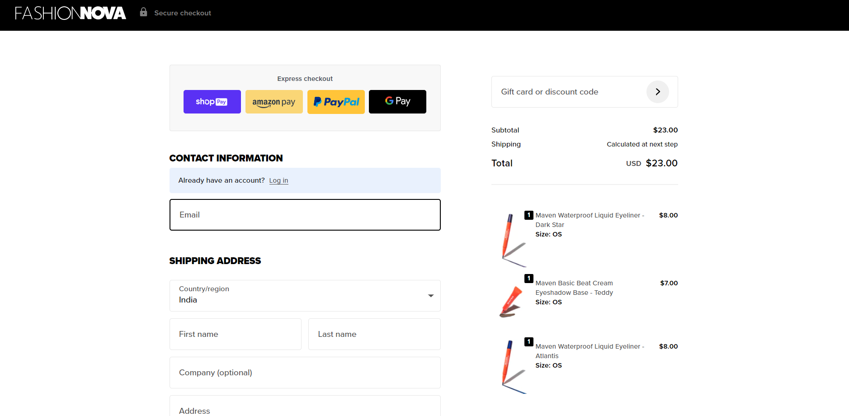
Task: Expand the gift card or discount code section
Action: click(584, 91)
